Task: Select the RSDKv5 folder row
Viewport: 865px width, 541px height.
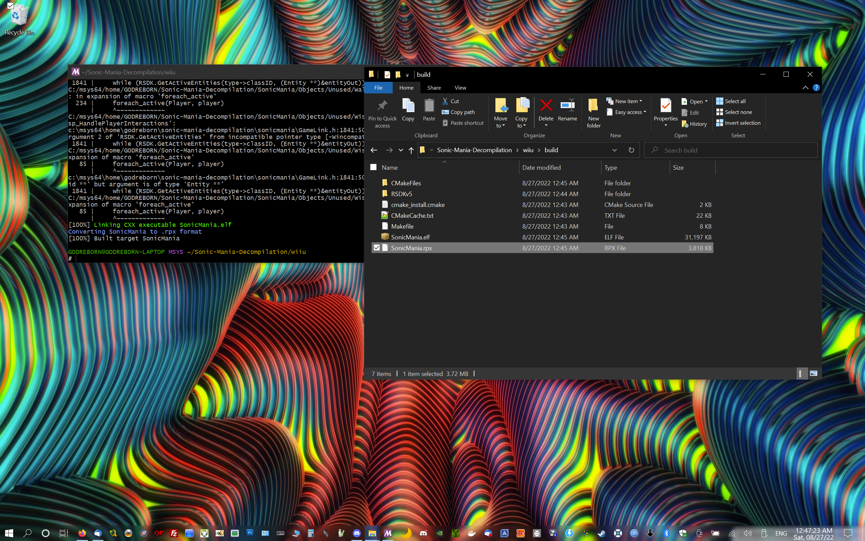Action: pos(542,194)
